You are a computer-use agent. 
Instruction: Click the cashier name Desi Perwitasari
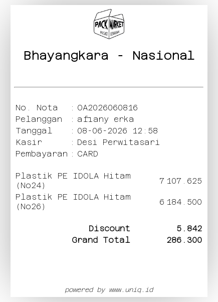(x=118, y=142)
